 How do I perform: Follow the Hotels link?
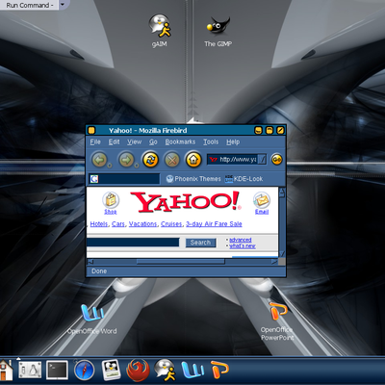pos(99,224)
